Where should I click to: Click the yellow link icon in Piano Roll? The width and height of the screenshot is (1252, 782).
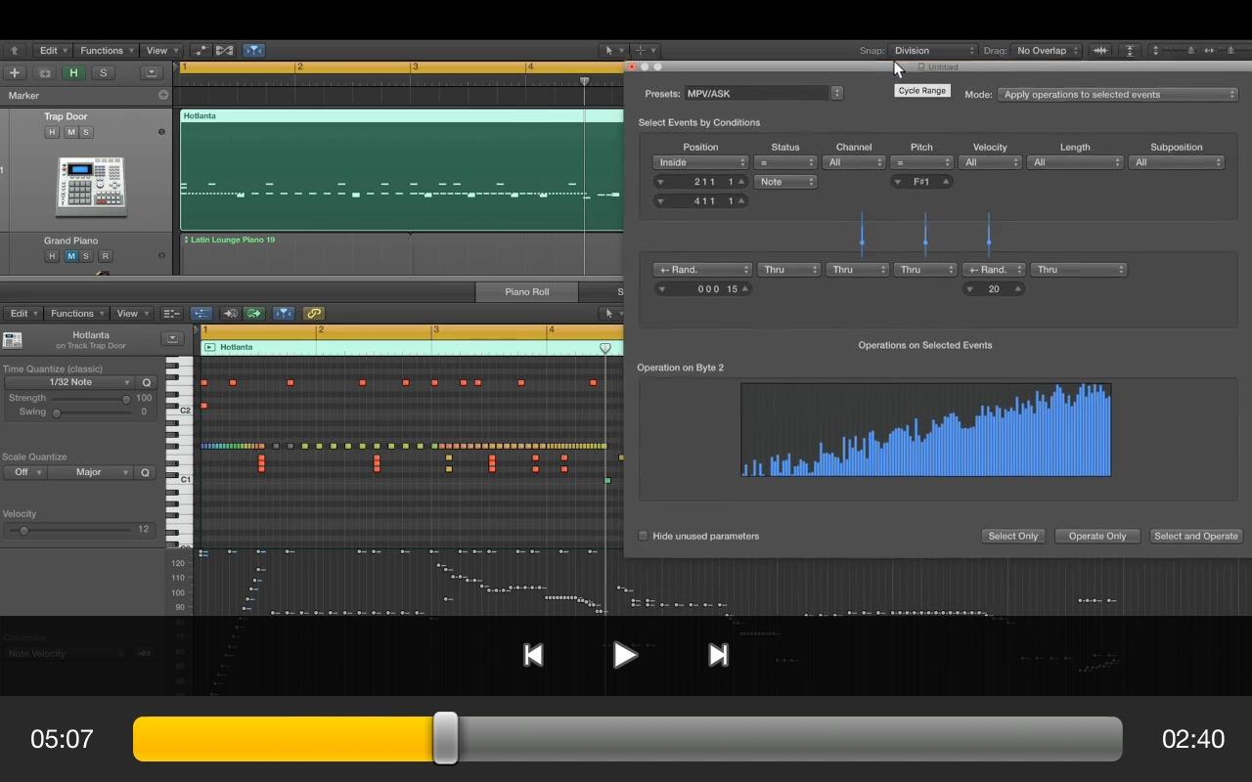313,314
